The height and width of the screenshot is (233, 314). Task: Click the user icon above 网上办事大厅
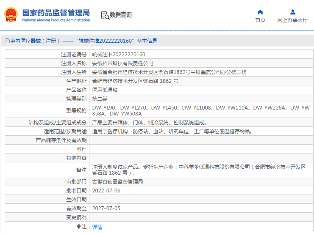coord(292,12)
